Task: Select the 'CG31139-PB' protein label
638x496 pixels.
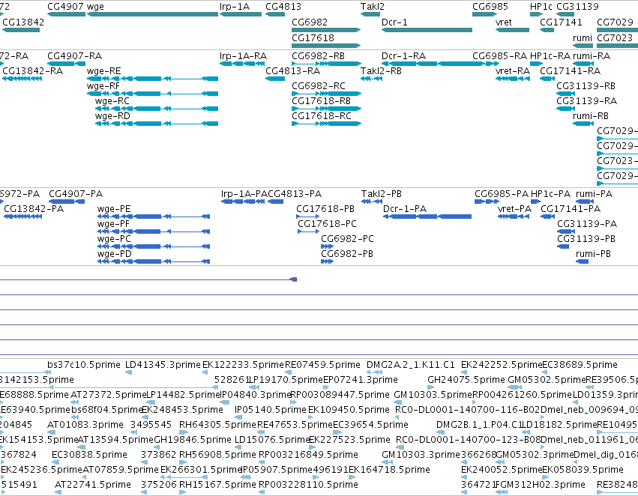Action: 586,239
